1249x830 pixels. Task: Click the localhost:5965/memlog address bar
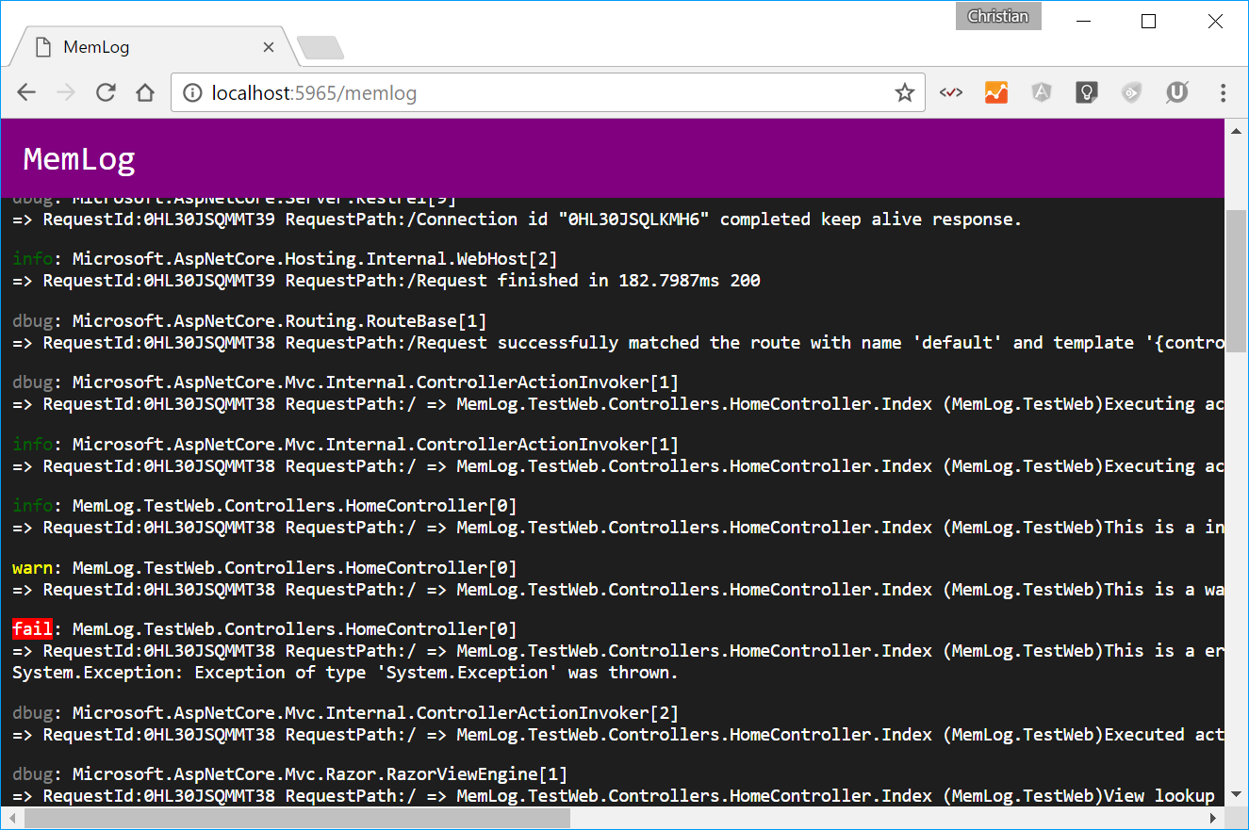click(x=546, y=92)
